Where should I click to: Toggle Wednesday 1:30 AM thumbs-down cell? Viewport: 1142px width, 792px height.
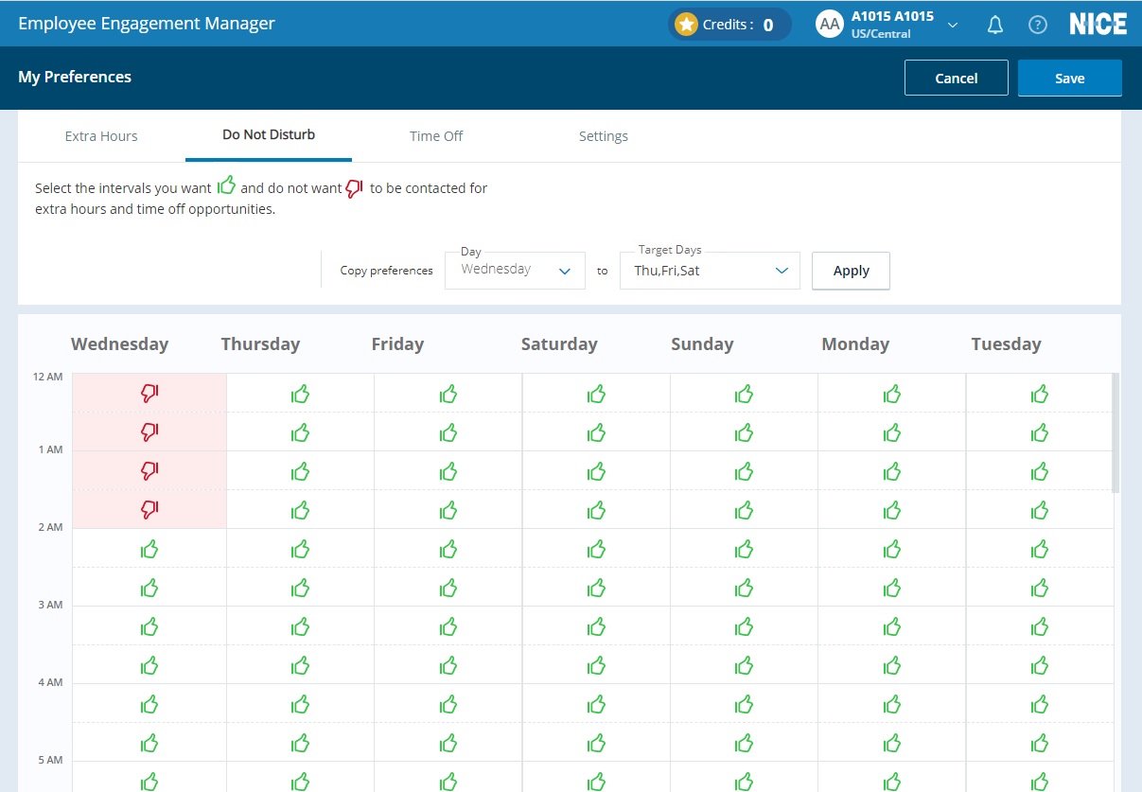point(149,509)
